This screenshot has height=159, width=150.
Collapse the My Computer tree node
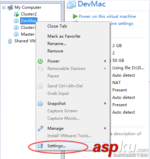pyautogui.click(x=4, y=7)
